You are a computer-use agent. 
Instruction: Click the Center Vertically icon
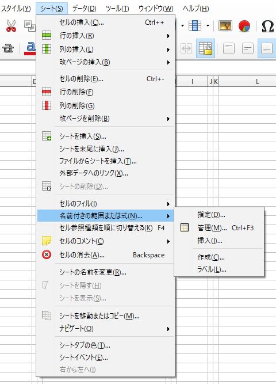pos(248,48)
